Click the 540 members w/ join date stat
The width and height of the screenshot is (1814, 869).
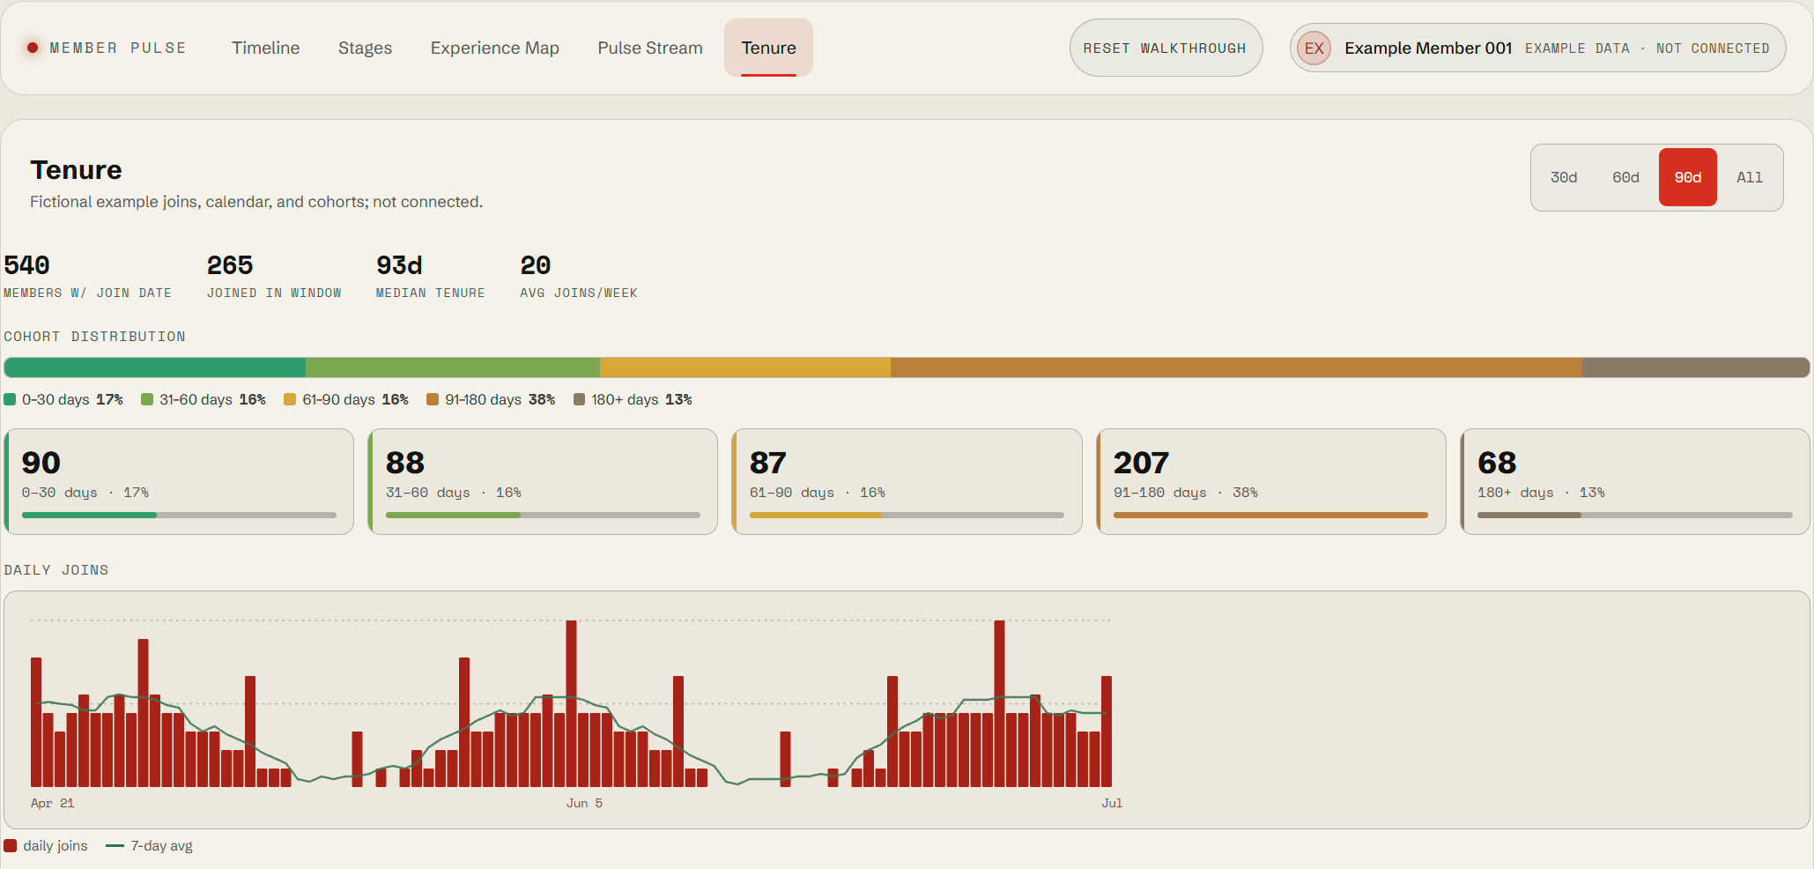click(87, 276)
